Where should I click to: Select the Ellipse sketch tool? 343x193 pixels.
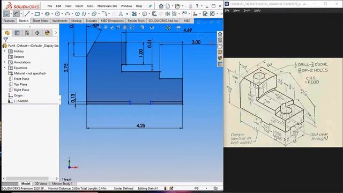94,14
